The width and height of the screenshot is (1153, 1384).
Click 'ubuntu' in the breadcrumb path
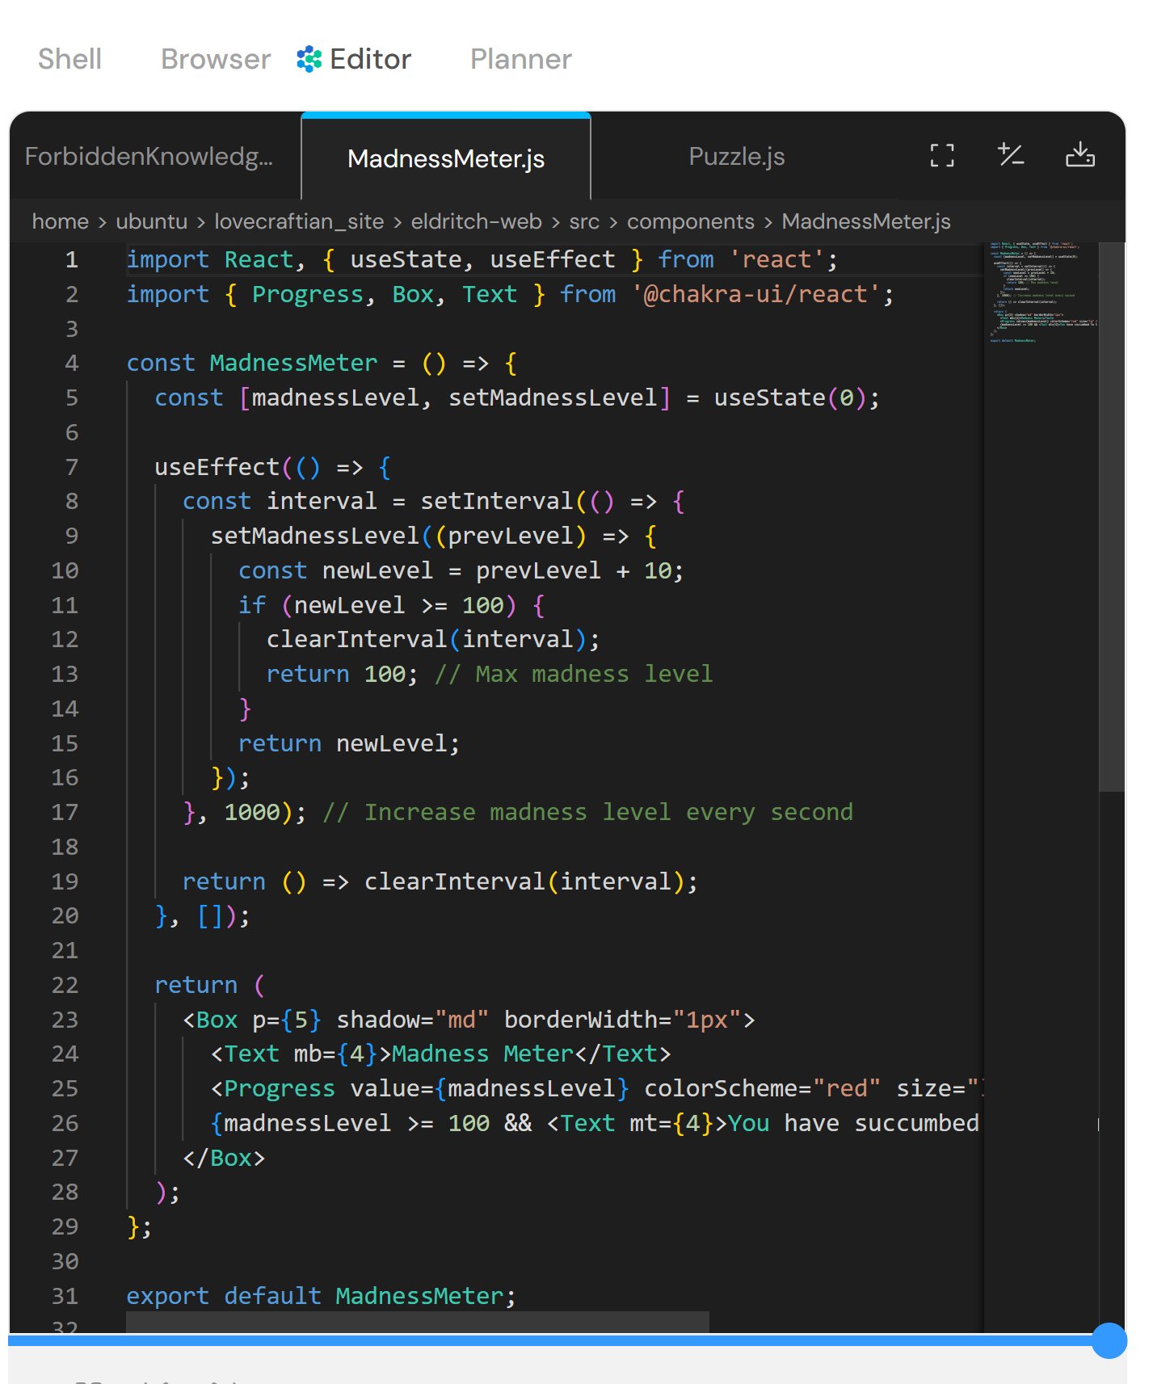coord(151,221)
